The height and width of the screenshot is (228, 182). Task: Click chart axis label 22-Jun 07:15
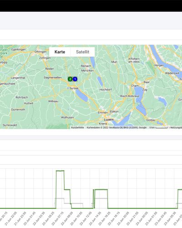click(x=57, y=218)
